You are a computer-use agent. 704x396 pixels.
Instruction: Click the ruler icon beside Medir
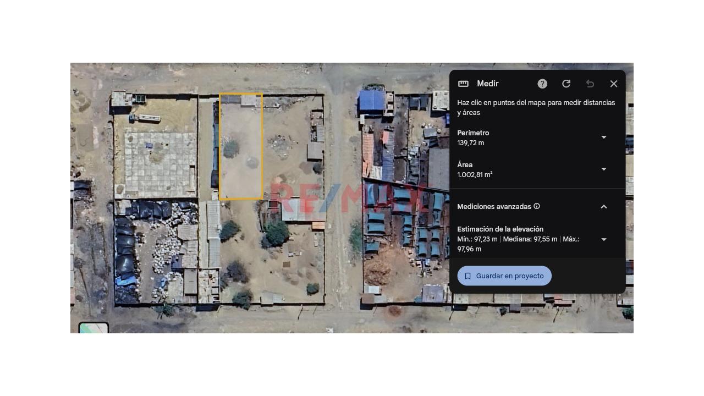pos(463,84)
